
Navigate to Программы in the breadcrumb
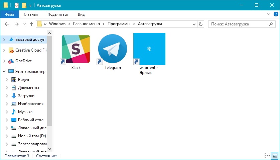point(119,24)
